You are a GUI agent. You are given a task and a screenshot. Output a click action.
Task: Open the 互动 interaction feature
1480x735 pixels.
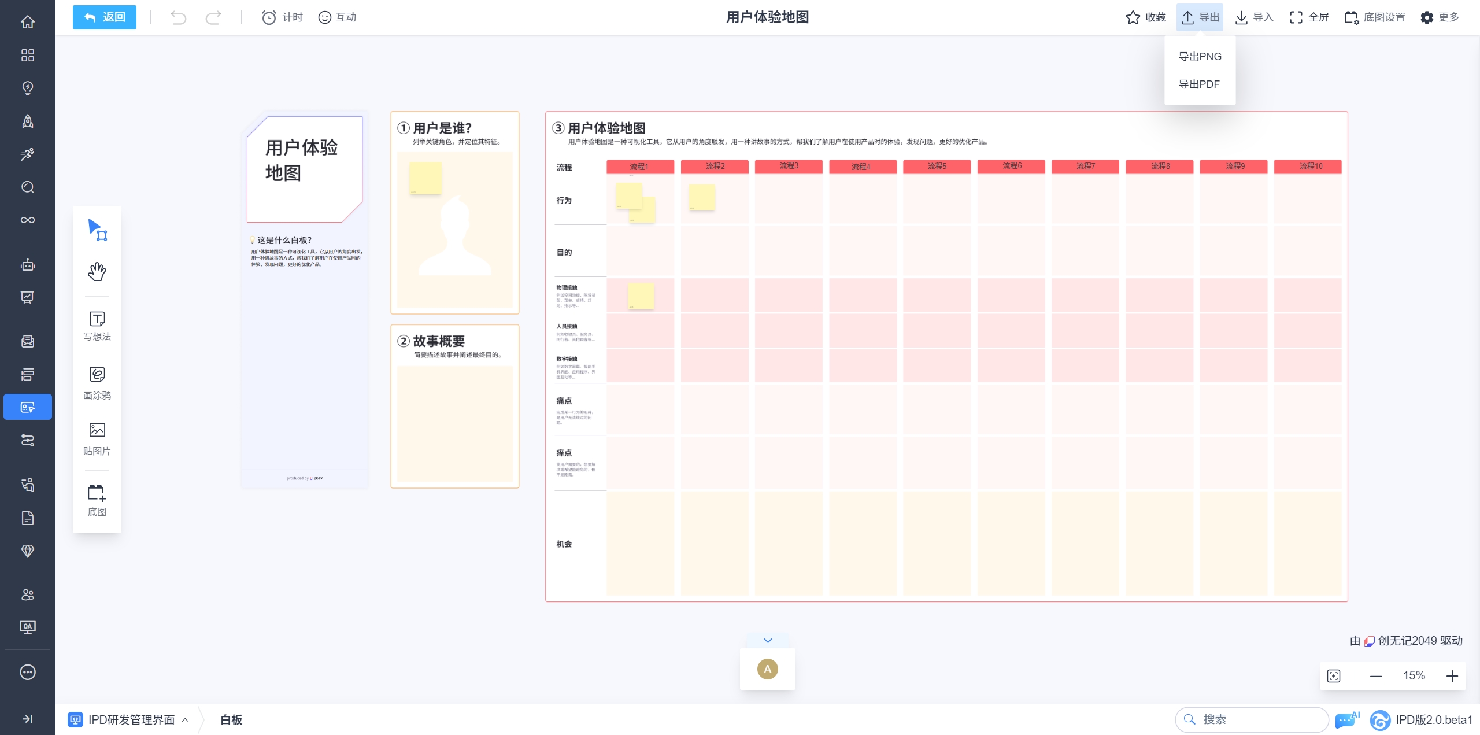pos(338,17)
